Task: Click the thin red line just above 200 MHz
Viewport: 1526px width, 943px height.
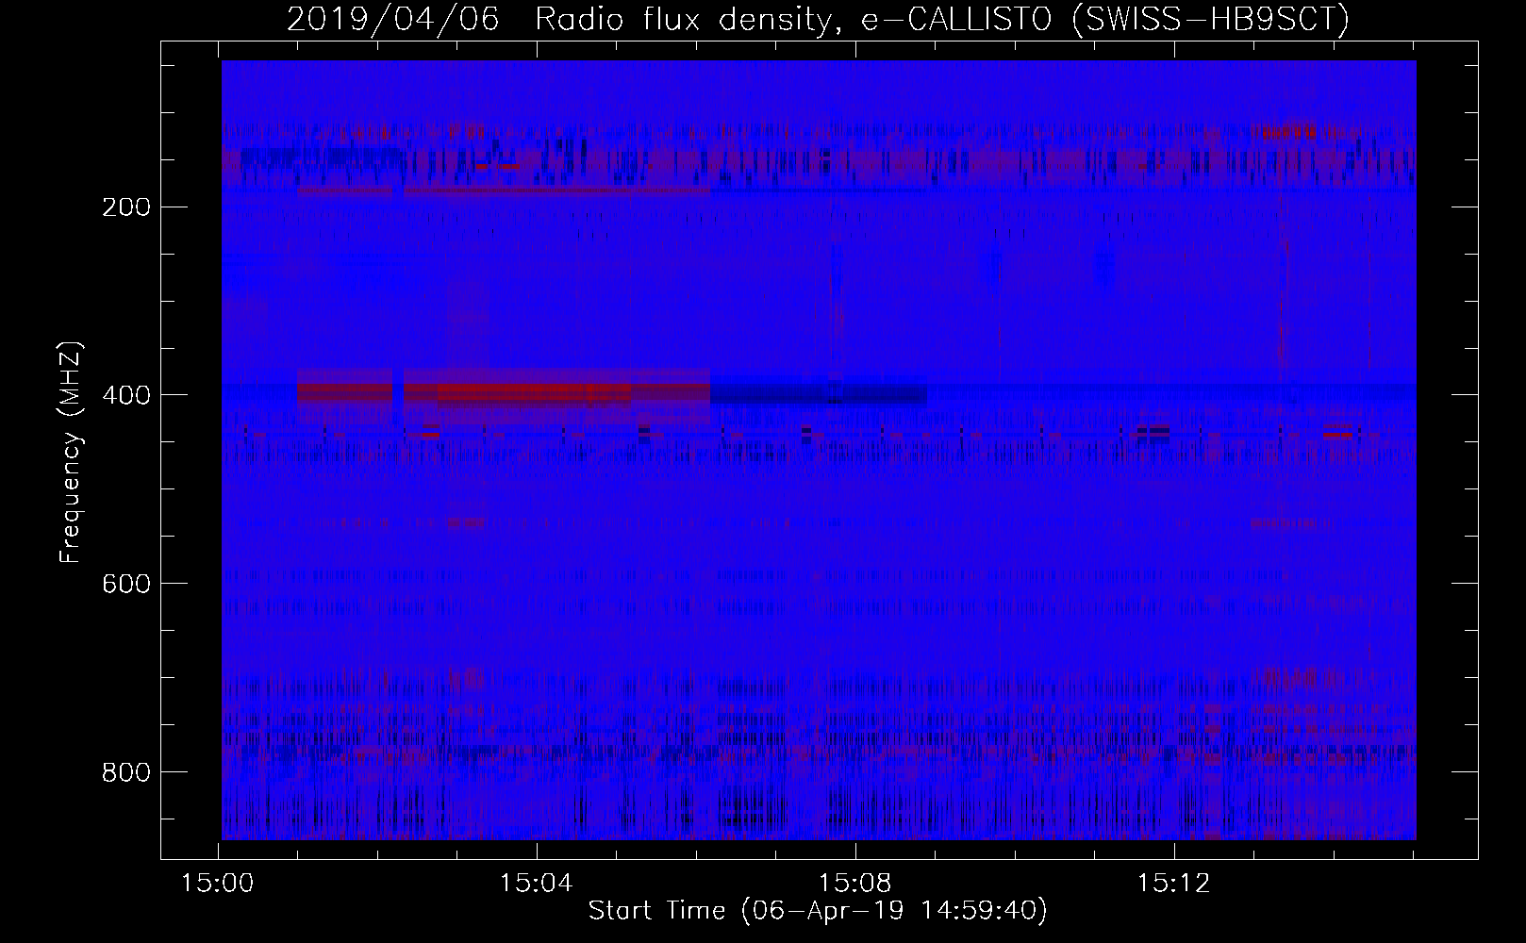Action: (x=505, y=190)
